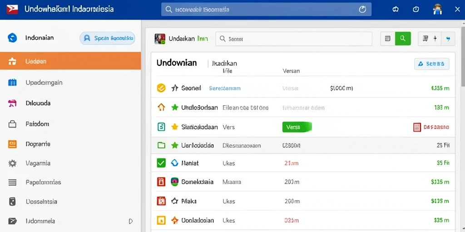Viewport: 465px width, 232px height.
Task: Open Dilouada in the sidebar
Action: point(38,103)
